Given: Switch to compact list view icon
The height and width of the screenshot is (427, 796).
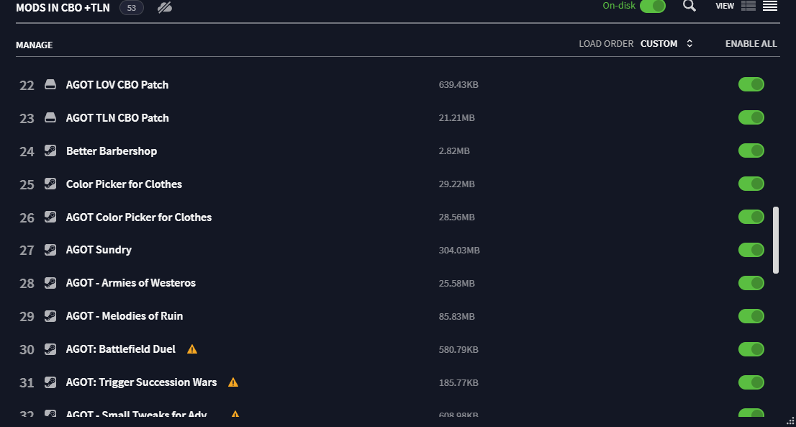Looking at the screenshot, I should 770,6.
